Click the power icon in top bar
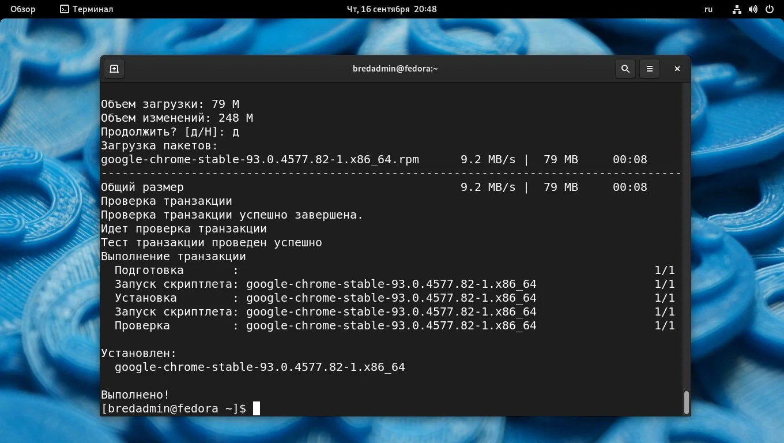The height and width of the screenshot is (443, 784). tap(770, 9)
